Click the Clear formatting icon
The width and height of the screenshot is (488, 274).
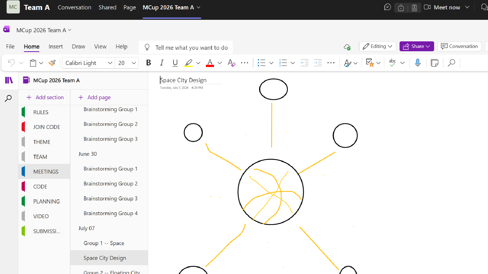[x=231, y=63]
